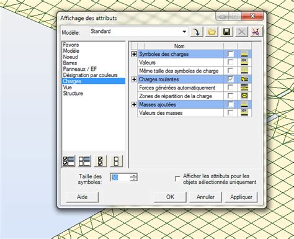Click the Annuler button
Screen dimensions: 294x239
point(205,197)
